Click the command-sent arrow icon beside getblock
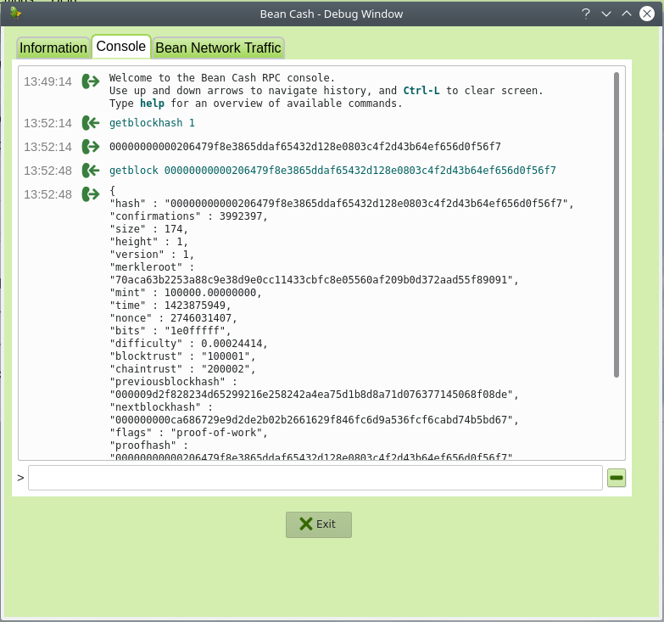 (91, 171)
